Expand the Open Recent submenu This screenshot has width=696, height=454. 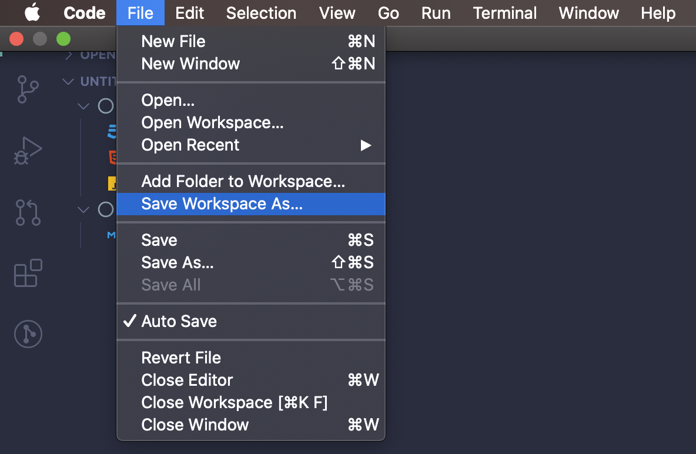pyautogui.click(x=251, y=145)
